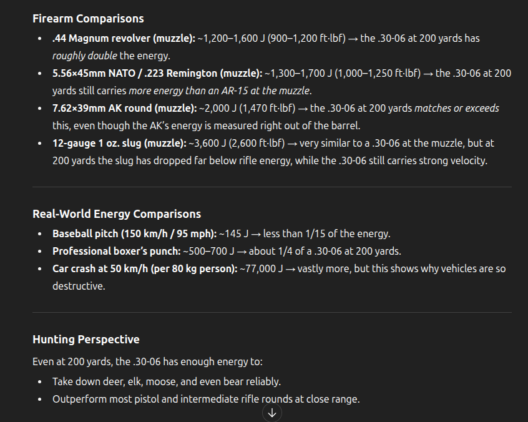Click the 'Outperform most pistol' bullet line
The width and height of the screenshot is (528, 422).
[206, 399]
